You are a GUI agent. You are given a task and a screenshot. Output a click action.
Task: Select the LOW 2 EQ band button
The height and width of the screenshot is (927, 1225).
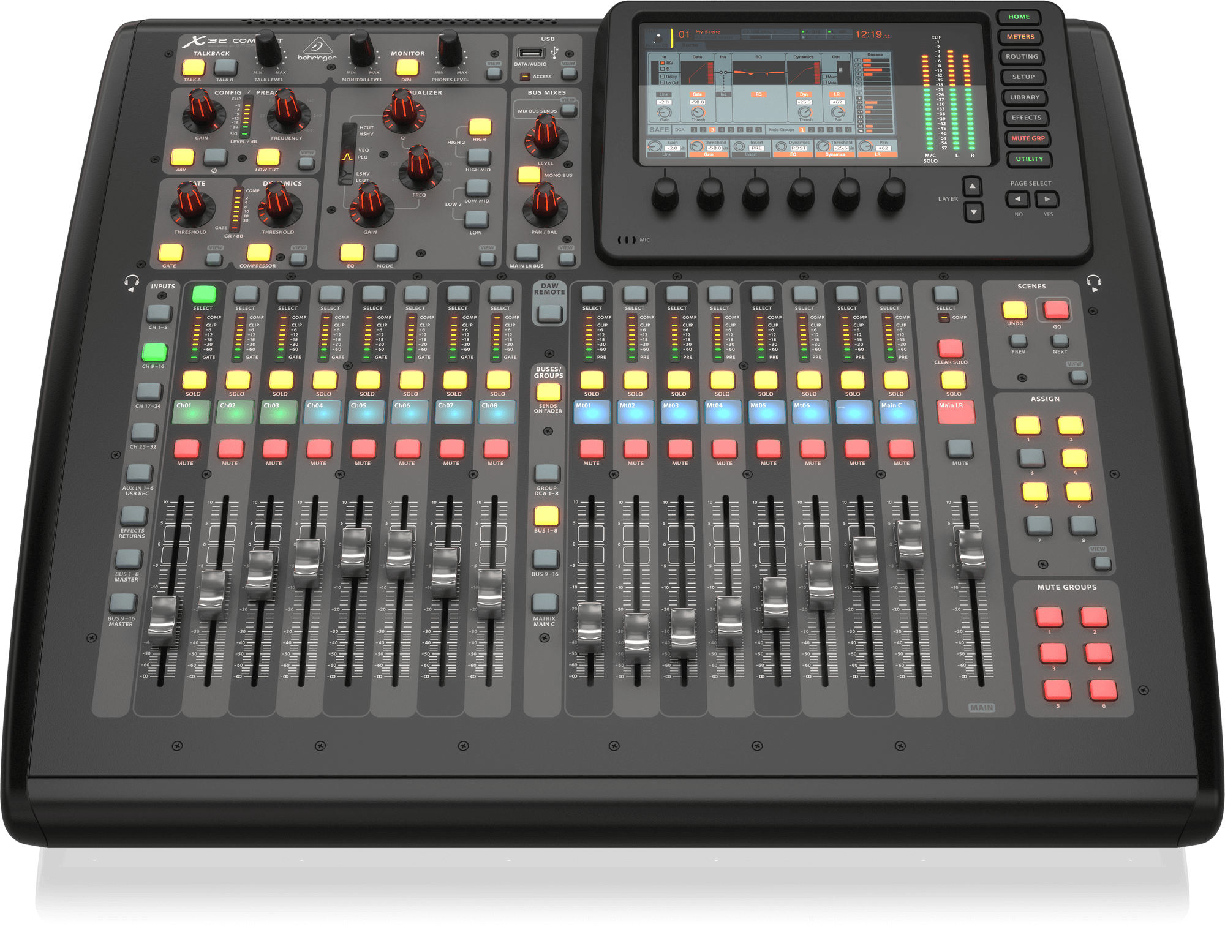[x=476, y=219]
